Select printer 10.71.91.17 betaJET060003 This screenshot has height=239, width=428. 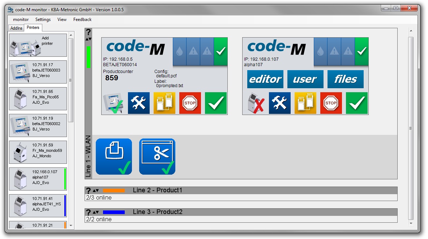click(38, 72)
